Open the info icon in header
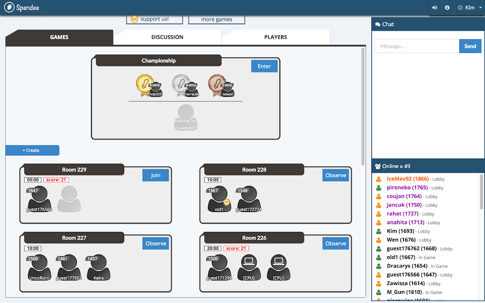The width and height of the screenshot is (485, 303). [447, 8]
